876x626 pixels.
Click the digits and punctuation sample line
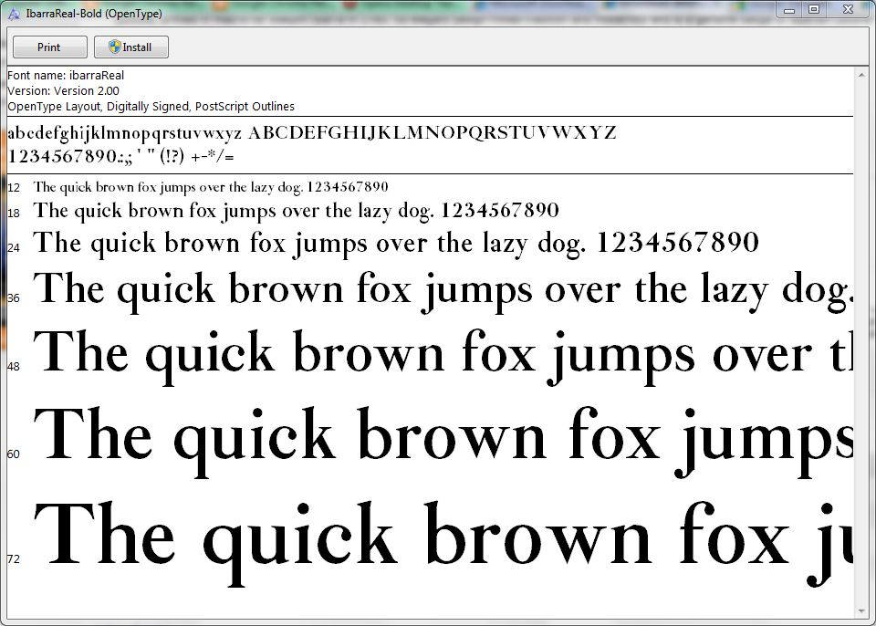pyautogui.click(x=120, y=157)
